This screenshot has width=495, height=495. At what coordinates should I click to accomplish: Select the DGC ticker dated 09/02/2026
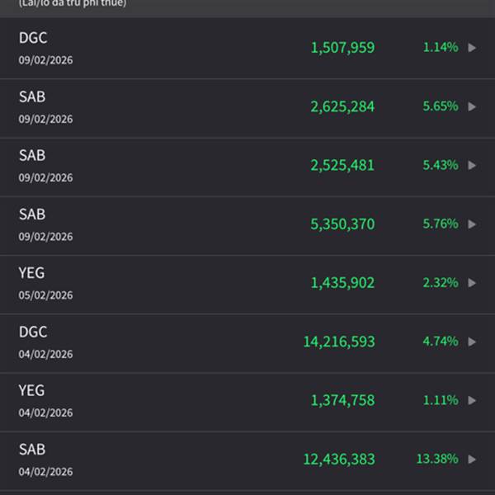(x=33, y=38)
